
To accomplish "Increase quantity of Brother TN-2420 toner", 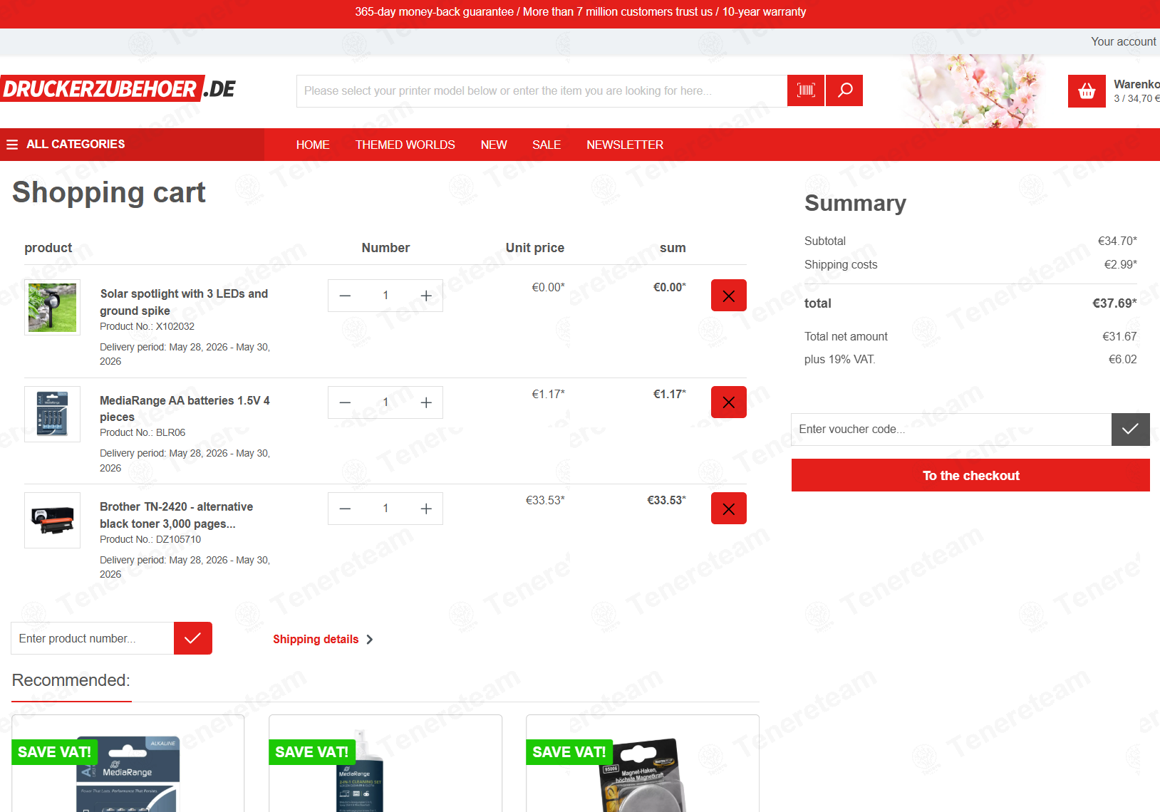I will [426, 509].
